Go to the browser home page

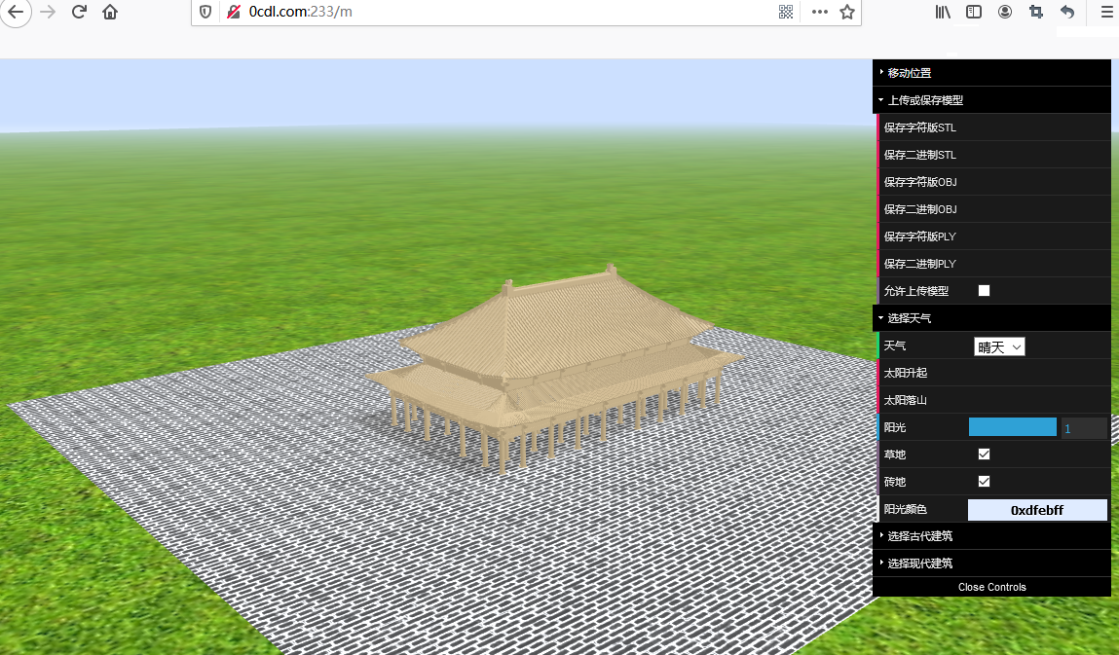(x=110, y=12)
